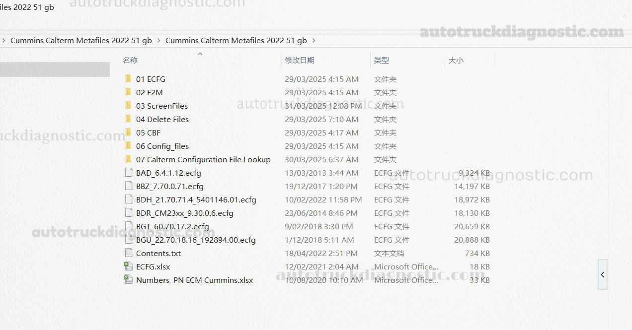Select the Numbers PN ECM Cummins.xlsx Excel icon
The height and width of the screenshot is (330, 632).
(x=128, y=280)
